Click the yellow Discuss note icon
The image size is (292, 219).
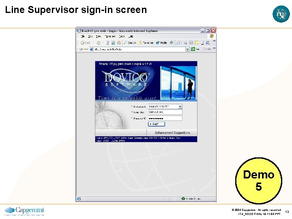point(197,43)
